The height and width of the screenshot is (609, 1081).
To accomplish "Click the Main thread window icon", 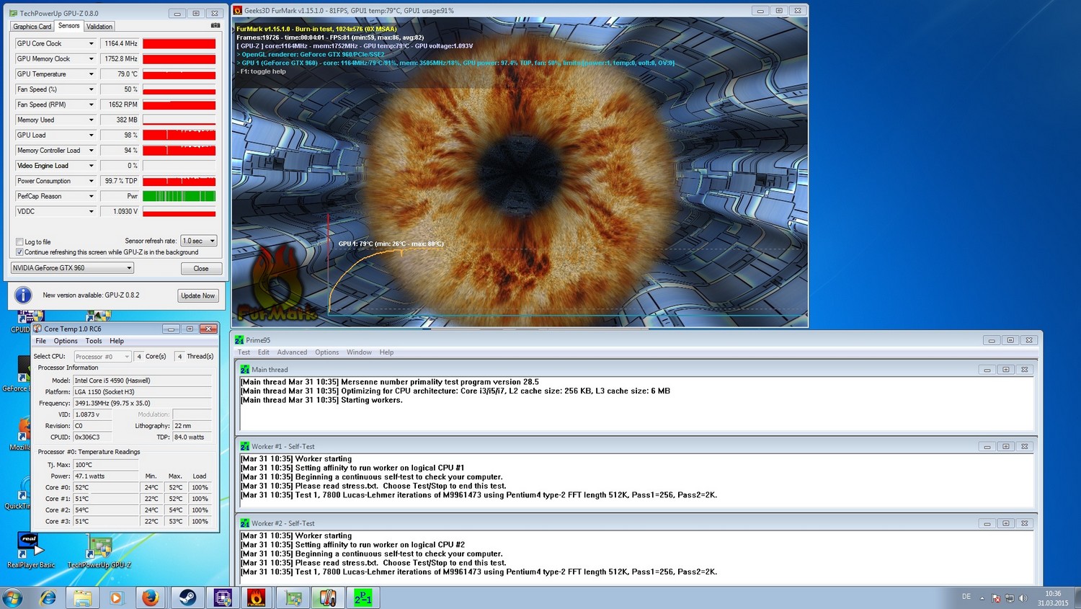I will [x=245, y=369].
